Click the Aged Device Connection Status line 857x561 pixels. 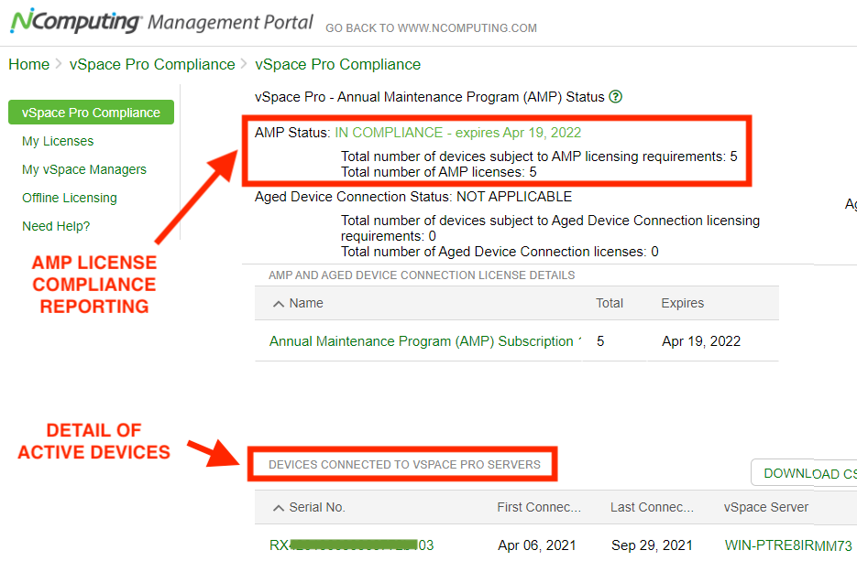413,197
